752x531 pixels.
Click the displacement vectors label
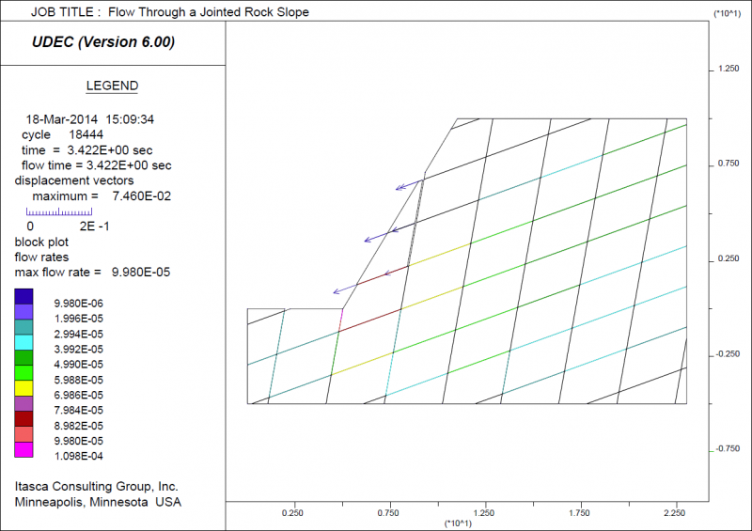(74, 180)
